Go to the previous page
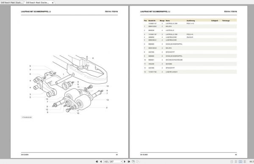The image size is (254, 164). coord(101,161)
